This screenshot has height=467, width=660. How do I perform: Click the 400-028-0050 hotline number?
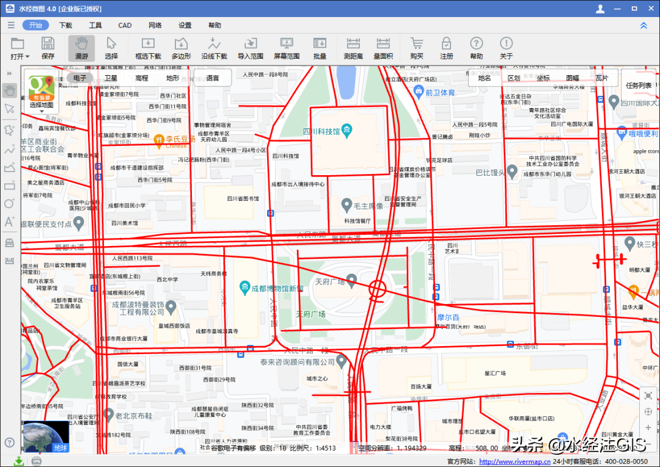point(627,462)
